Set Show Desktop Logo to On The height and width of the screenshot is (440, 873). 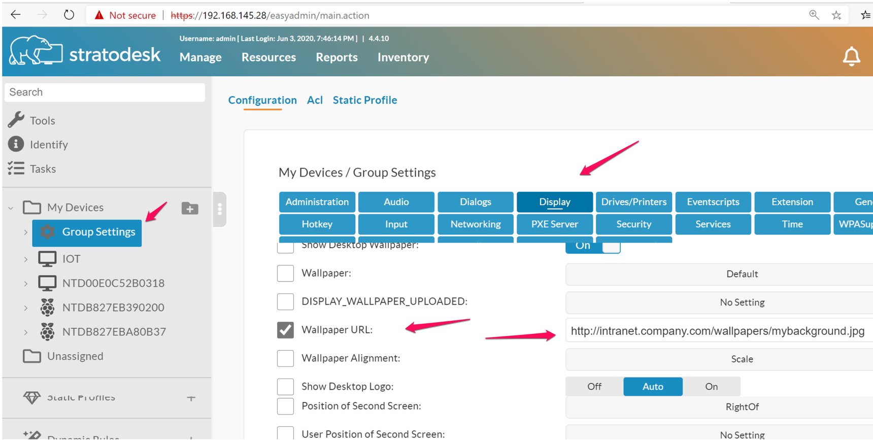711,387
